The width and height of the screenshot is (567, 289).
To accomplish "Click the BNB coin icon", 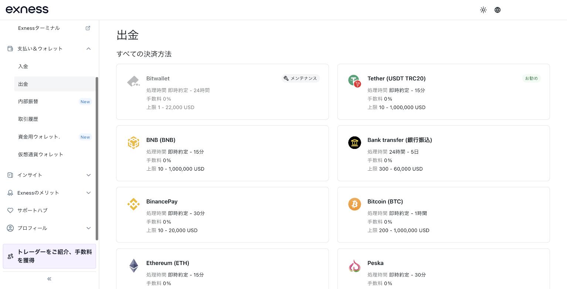I will pyautogui.click(x=133, y=143).
